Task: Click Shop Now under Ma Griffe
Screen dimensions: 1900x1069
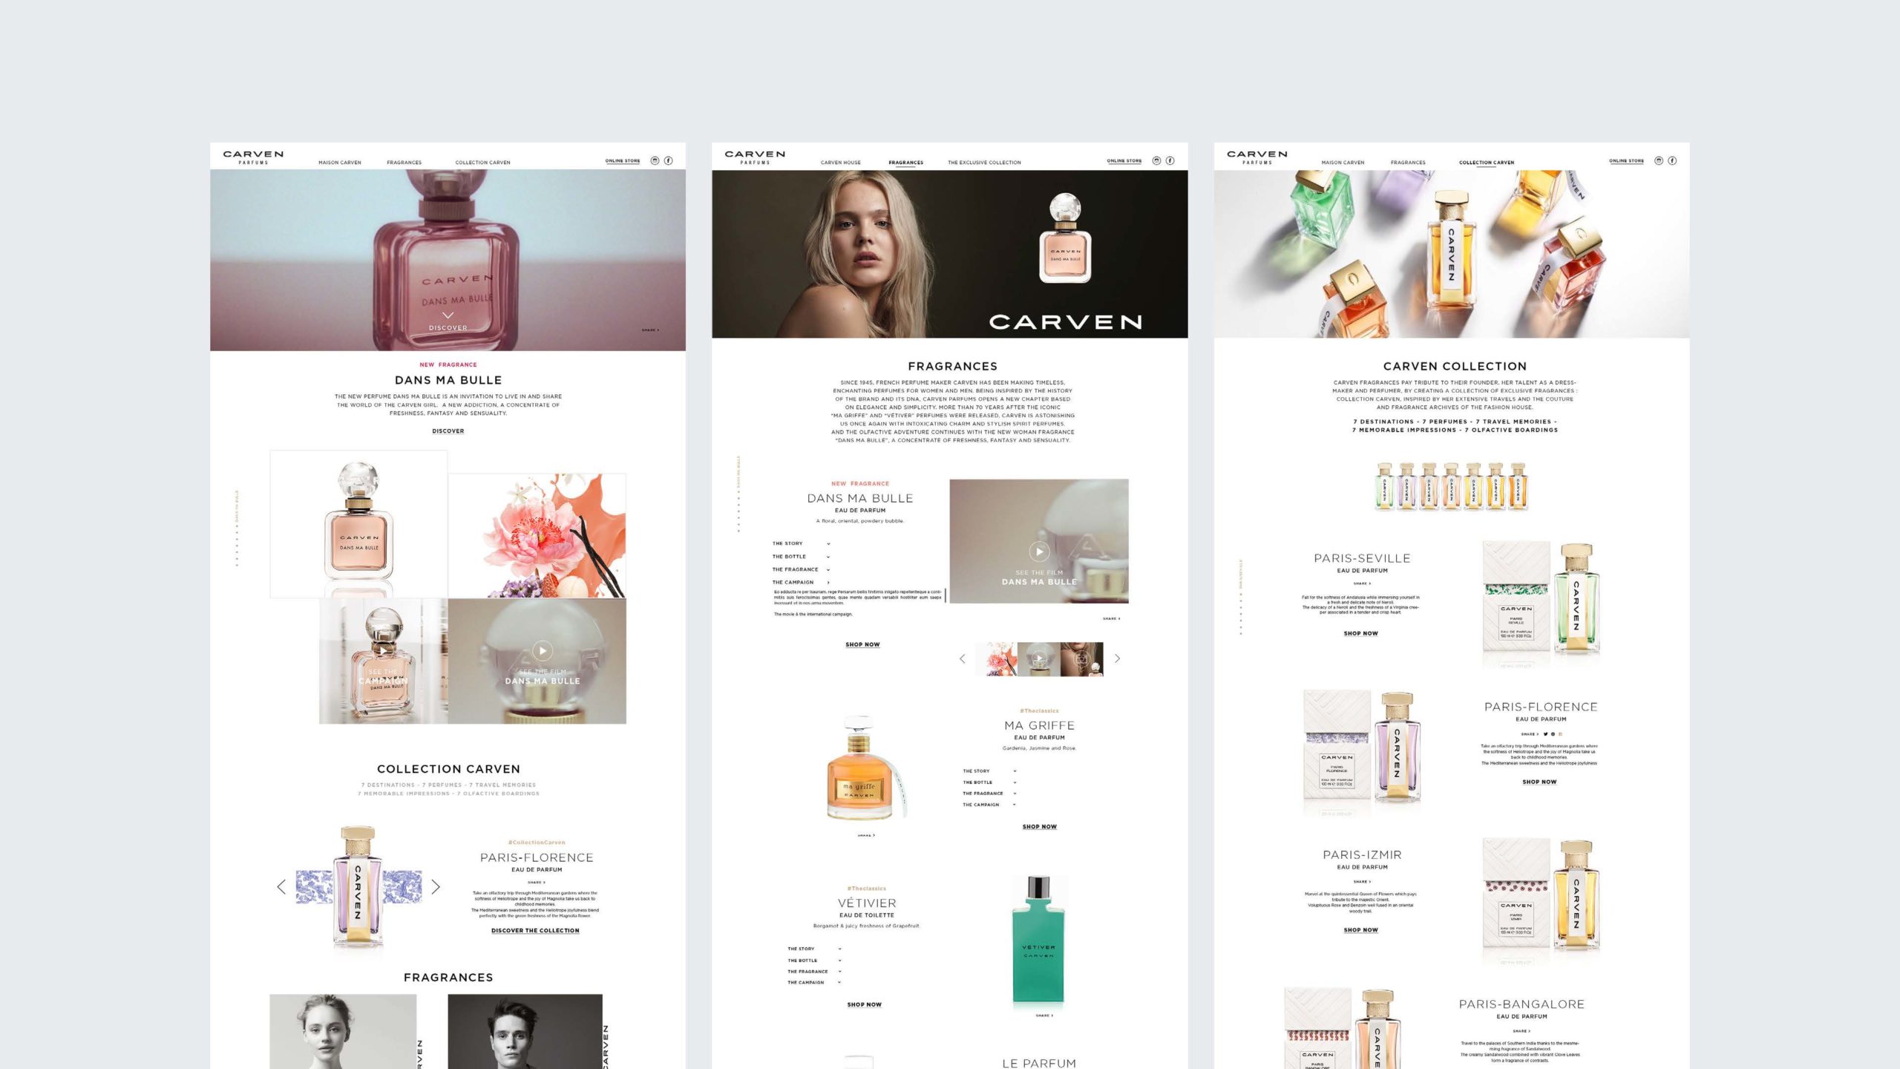Action: pos(1039,826)
